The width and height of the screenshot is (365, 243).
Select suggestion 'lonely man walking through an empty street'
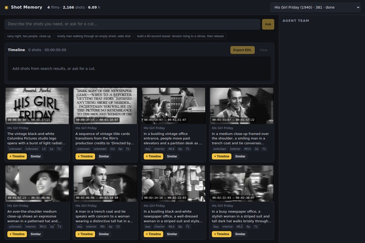coord(94,36)
